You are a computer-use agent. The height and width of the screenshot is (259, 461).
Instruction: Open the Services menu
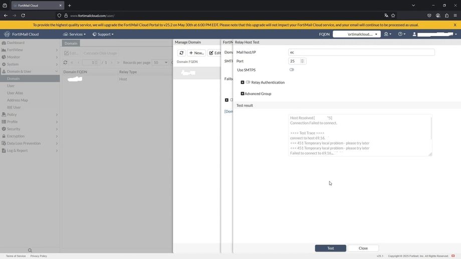74,34
